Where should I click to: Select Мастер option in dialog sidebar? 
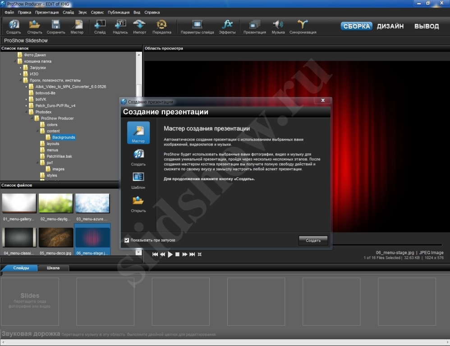coord(138,133)
